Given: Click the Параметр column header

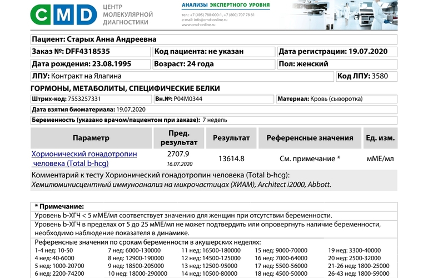Looking at the screenshot, I should (91, 138).
